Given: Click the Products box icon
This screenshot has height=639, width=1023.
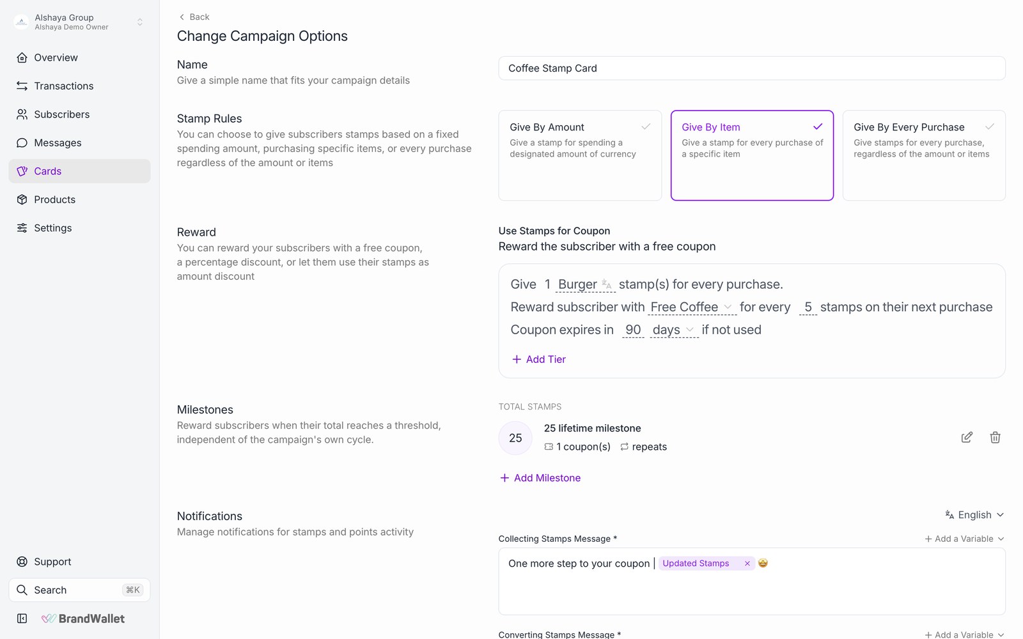Looking at the screenshot, I should pos(22,199).
